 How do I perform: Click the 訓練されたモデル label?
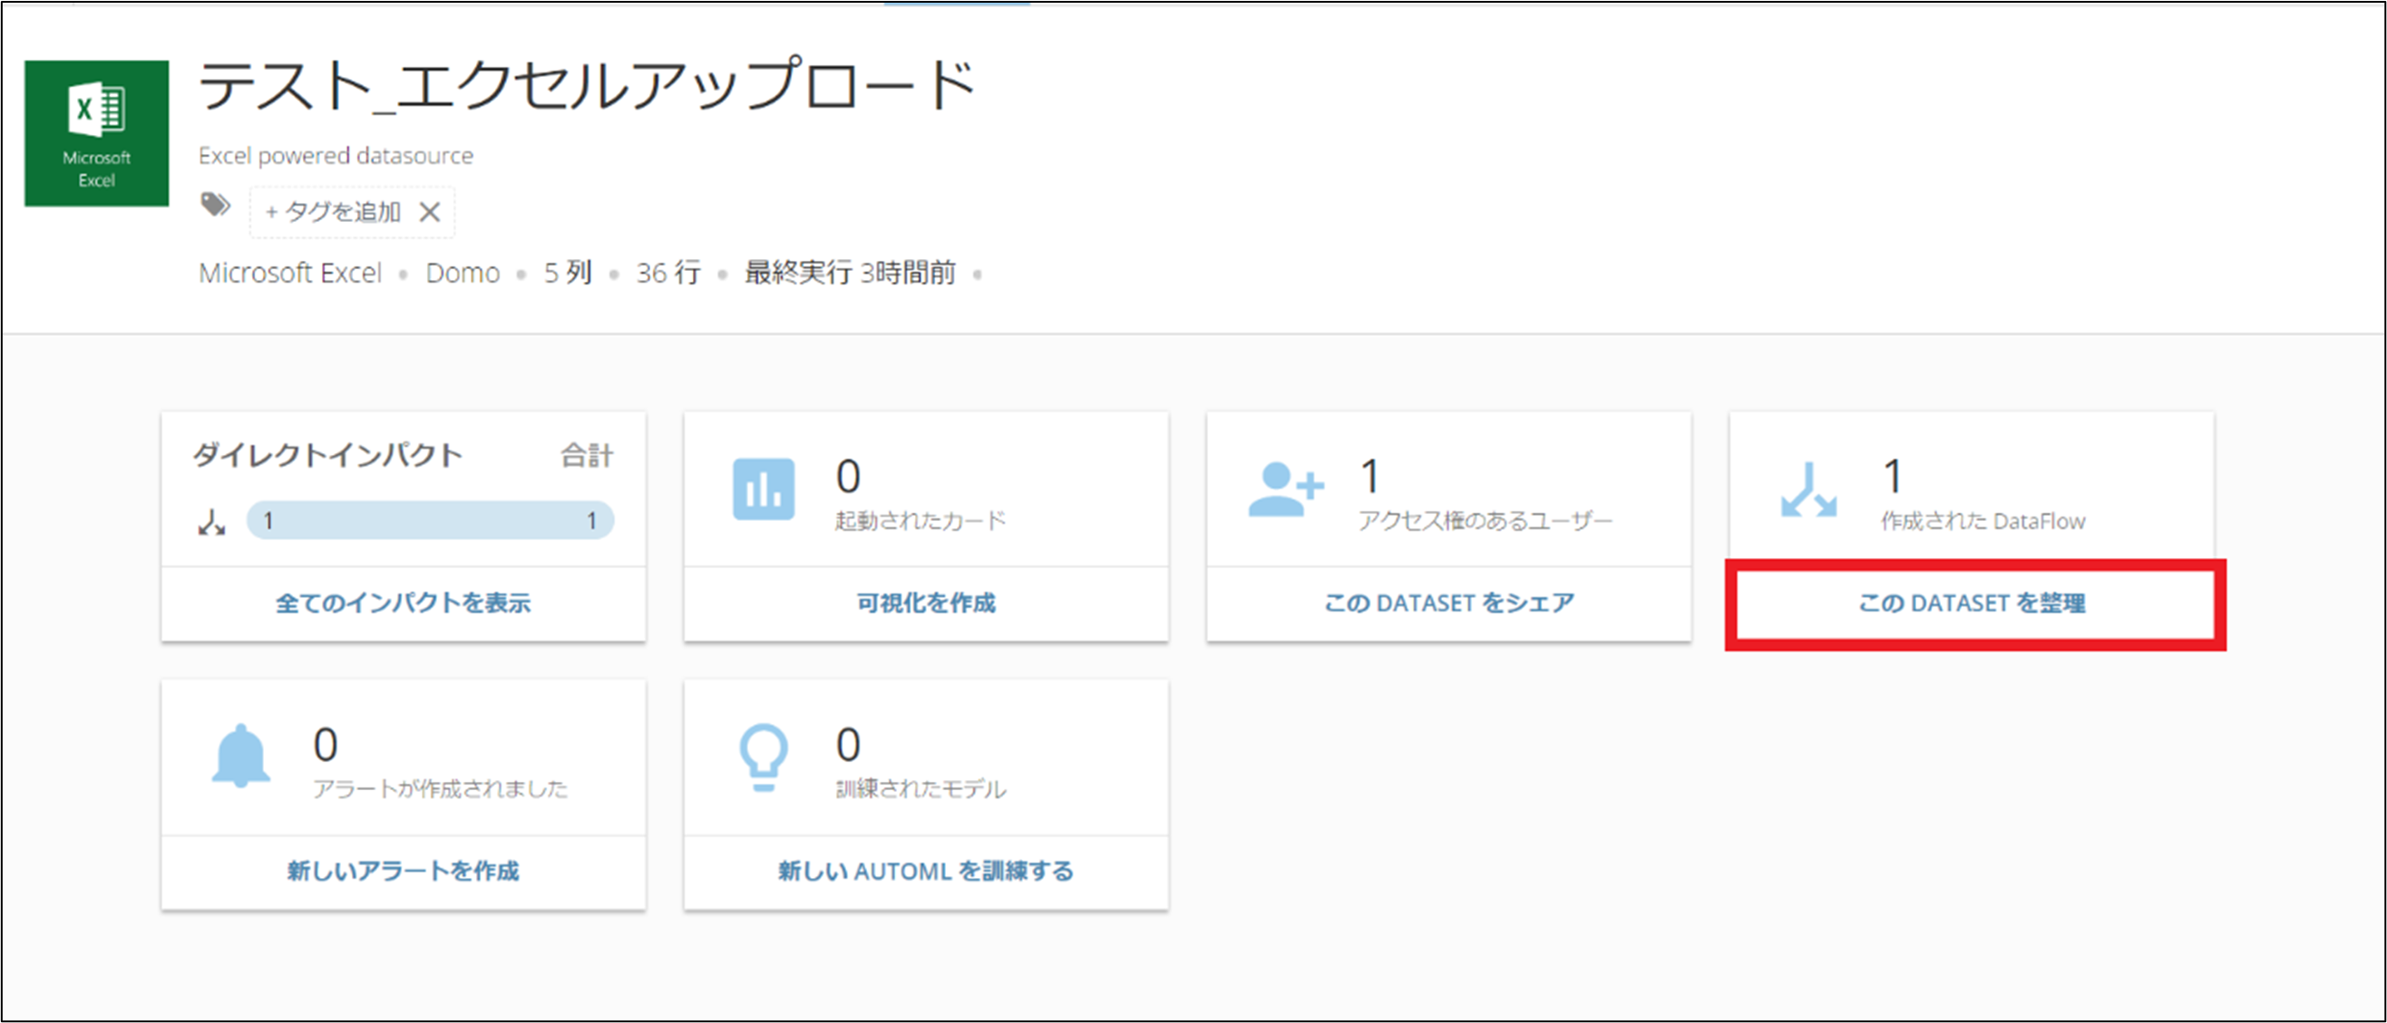(921, 789)
